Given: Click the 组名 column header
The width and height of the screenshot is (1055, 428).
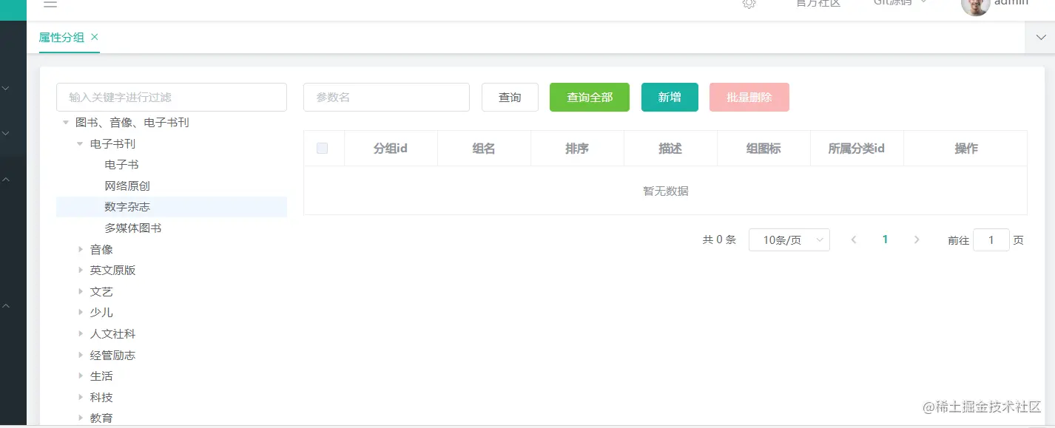Looking at the screenshot, I should click(x=484, y=149).
